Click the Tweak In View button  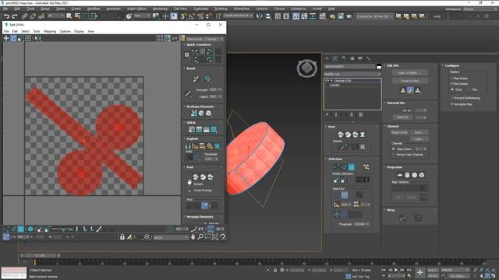409,81
